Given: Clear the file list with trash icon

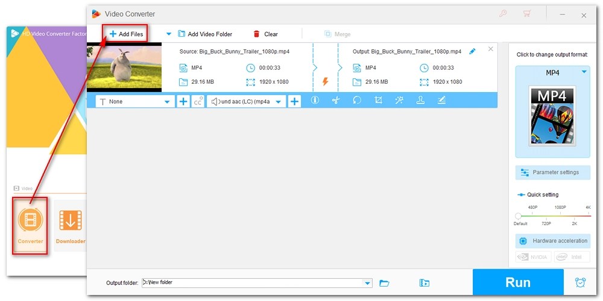Looking at the screenshot, I should coord(265,34).
